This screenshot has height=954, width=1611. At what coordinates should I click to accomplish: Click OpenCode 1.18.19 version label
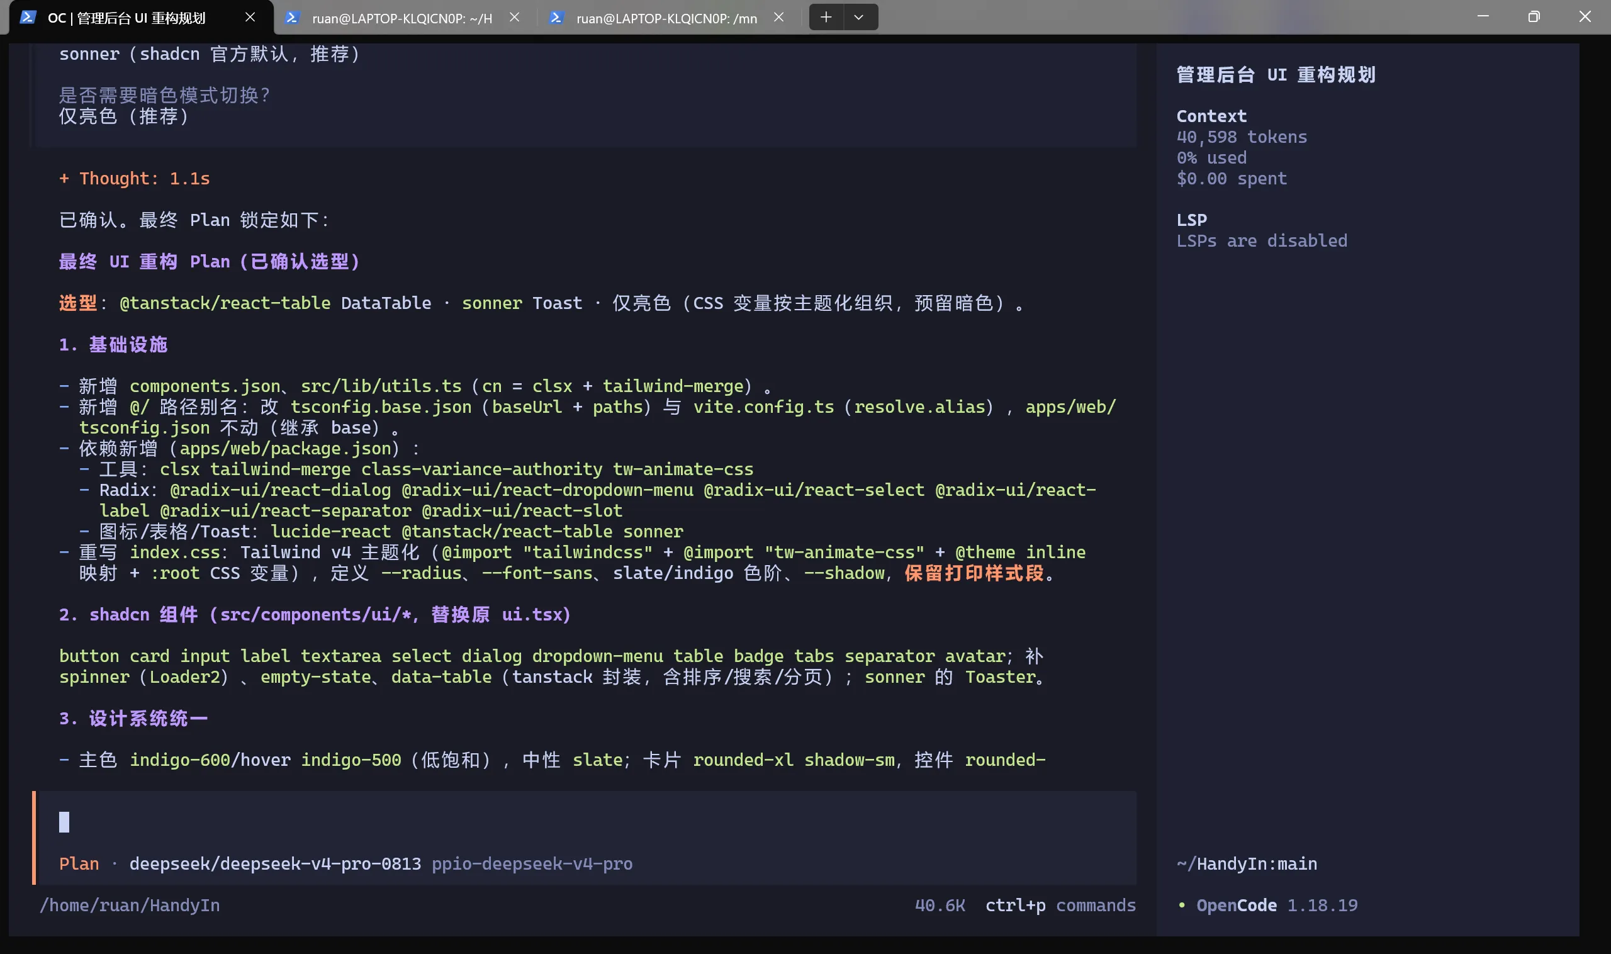point(1277,905)
